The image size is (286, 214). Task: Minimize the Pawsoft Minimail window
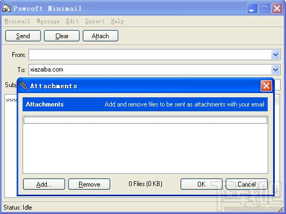coord(252,9)
